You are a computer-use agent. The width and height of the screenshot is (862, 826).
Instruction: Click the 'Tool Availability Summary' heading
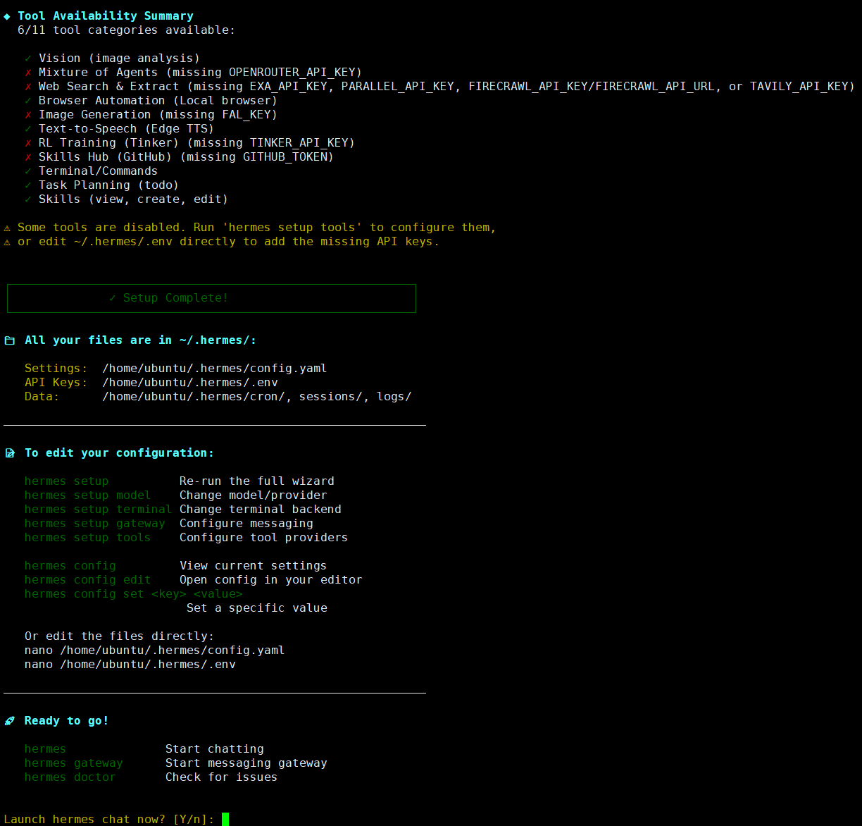106,16
